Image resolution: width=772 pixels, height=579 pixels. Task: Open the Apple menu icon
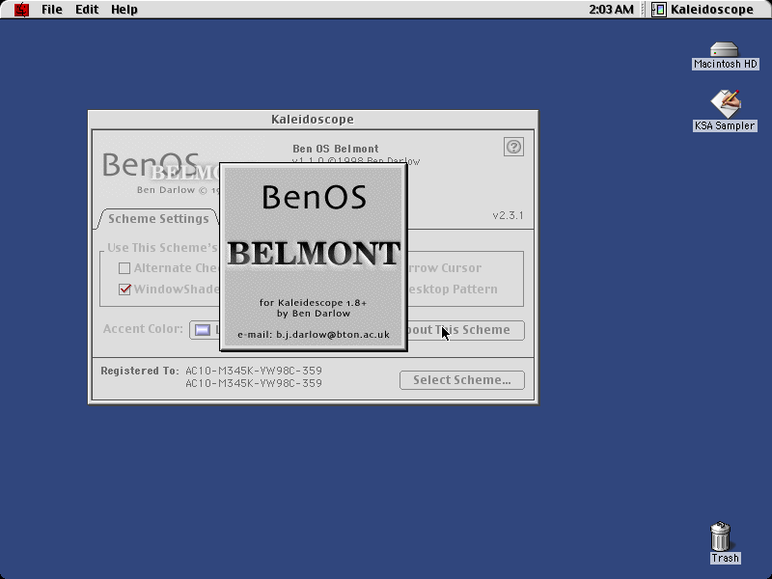click(x=21, y=10)
